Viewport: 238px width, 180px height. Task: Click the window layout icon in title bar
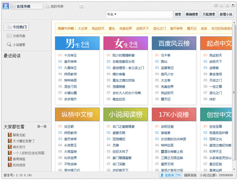pos(215,5)
